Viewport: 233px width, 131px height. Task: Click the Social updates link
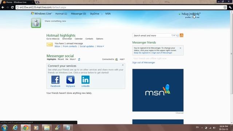87,46
